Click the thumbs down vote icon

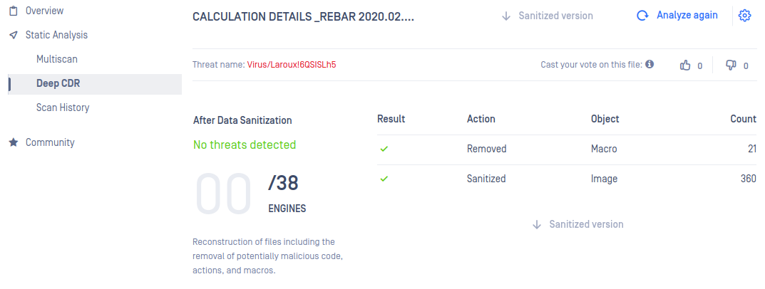click(x=731, y=65)
